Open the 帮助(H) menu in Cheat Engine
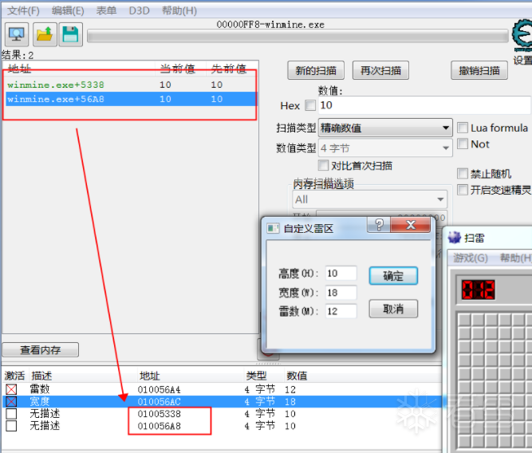 pos(179,10)
